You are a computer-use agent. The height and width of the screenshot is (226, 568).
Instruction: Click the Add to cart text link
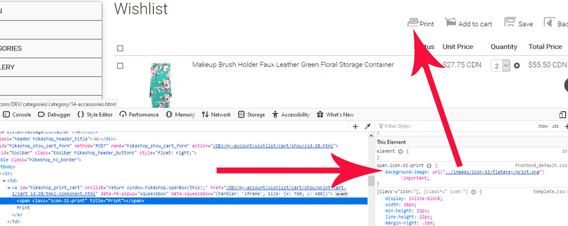[475, 24]
